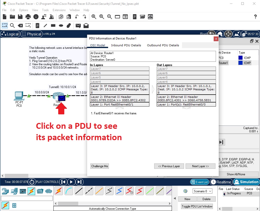Select the Delete tool
Image resolution: width=260 pixels, height=211 pixels.
20,26
